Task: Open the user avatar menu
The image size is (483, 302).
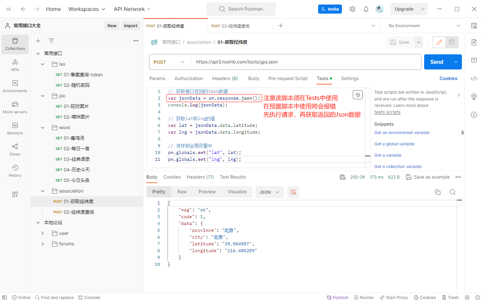Action: [380, 9]
